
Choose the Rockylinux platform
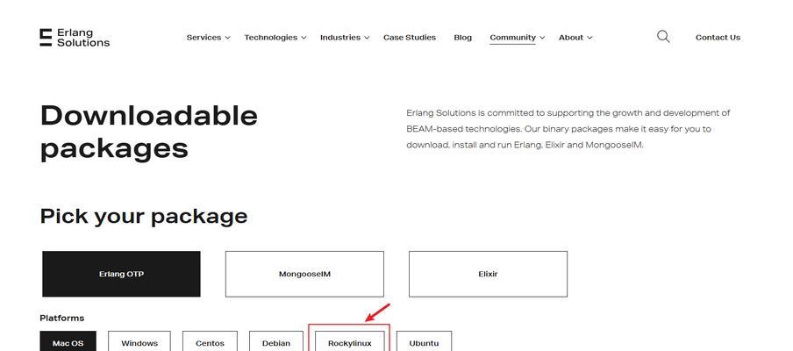349,341
